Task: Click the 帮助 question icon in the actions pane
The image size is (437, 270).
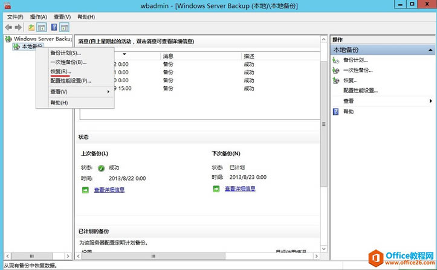Action: coord(336,112)
